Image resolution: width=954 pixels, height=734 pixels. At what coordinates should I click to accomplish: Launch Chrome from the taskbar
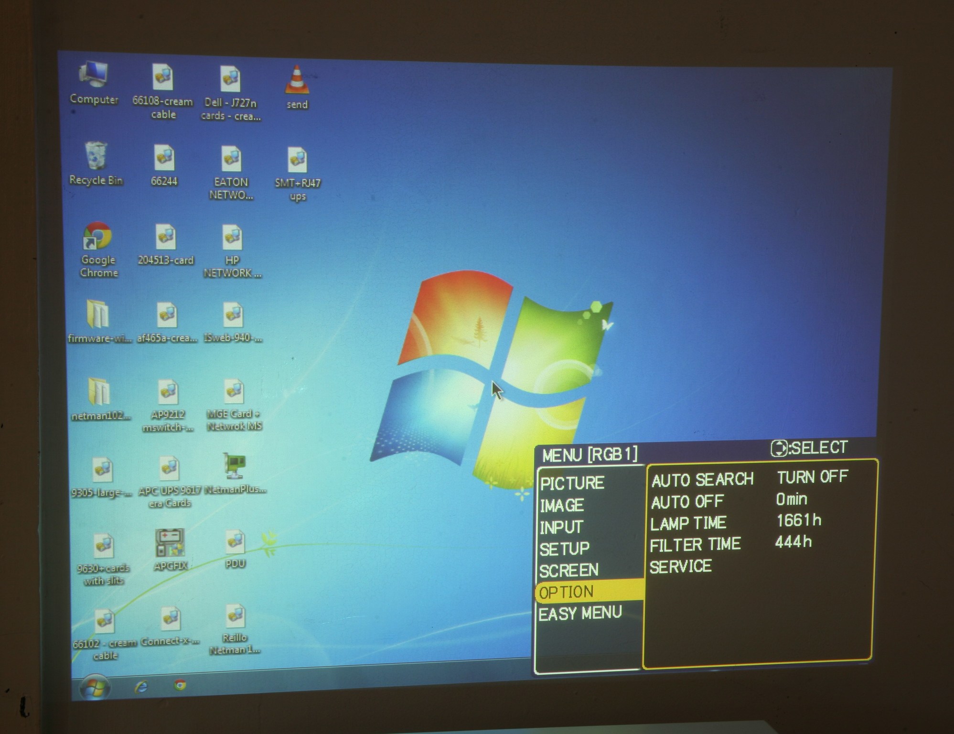[x=180, y=685]
